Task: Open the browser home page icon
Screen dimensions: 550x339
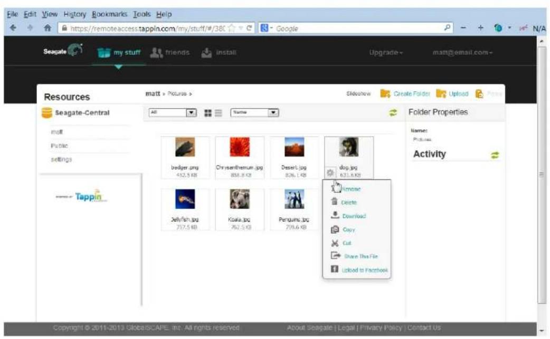Action: (x=48, y=28)
